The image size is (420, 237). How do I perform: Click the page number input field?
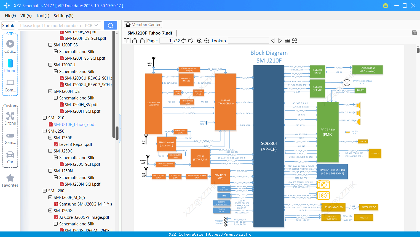pos(166,41)
